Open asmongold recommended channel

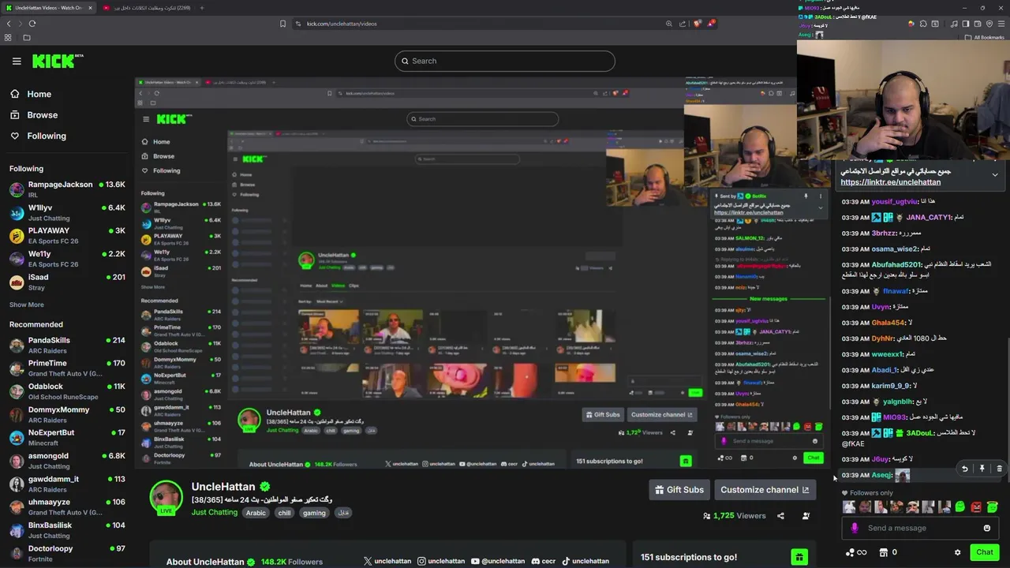67,461
